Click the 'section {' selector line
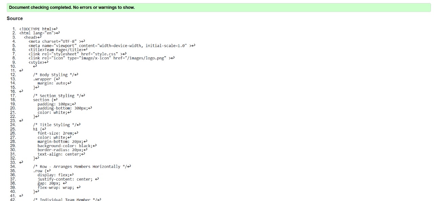434x201 pixels. (43, 100)
